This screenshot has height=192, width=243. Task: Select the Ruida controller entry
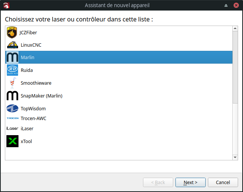tap(119, 70)
